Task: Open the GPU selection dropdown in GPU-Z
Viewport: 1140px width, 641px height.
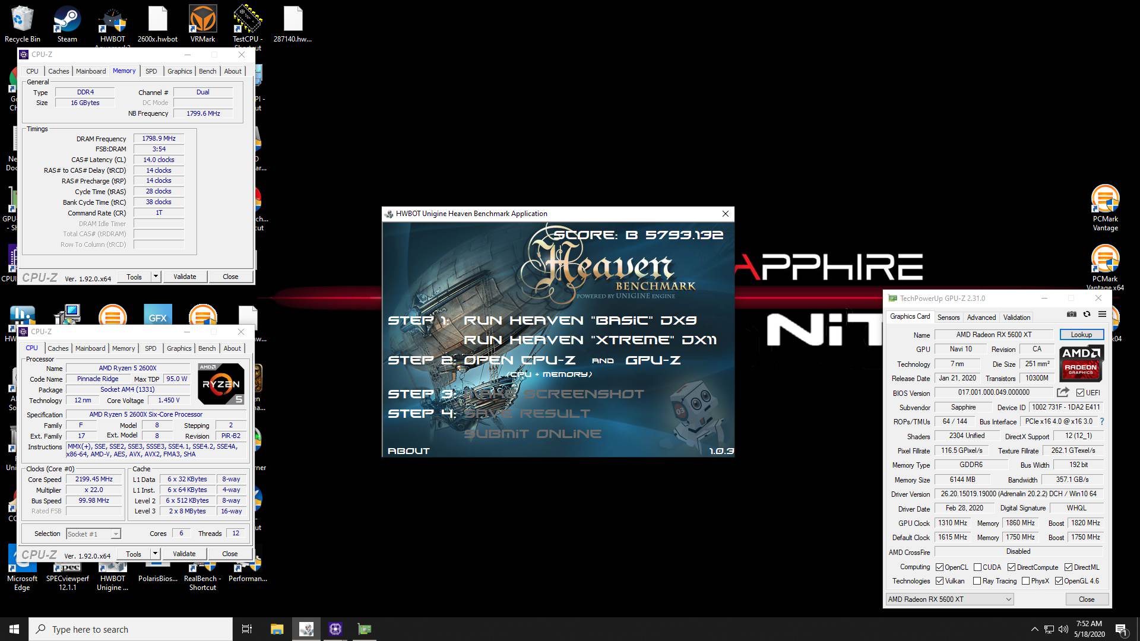Action: point(949,599)
